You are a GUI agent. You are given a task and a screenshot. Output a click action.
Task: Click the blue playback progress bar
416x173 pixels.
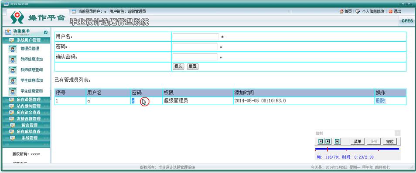[x=357, y=149]
